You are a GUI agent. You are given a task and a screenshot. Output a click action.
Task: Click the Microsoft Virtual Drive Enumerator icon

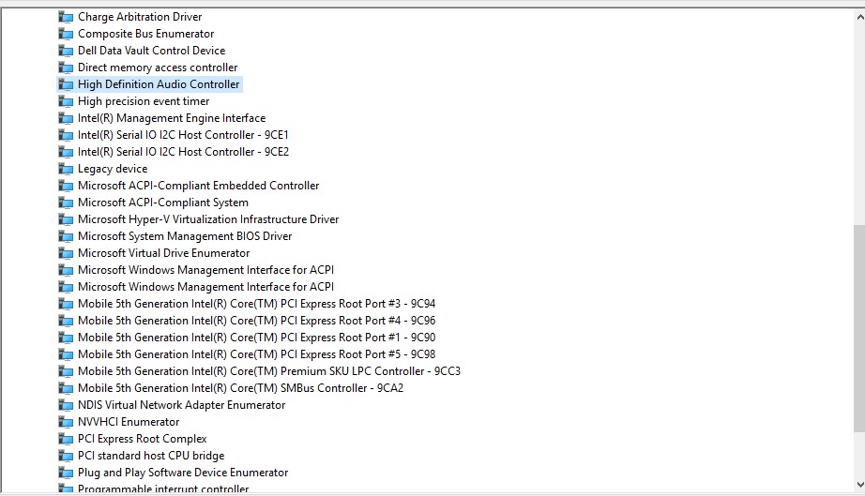click(66, 253)
